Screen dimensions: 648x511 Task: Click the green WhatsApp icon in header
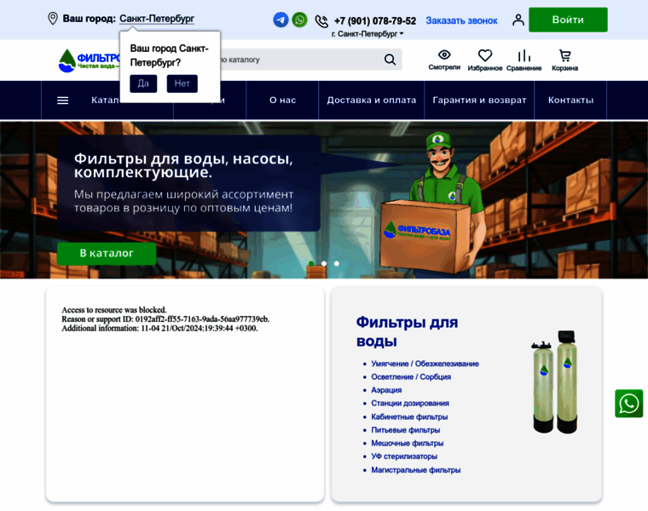tap(299, 20)
